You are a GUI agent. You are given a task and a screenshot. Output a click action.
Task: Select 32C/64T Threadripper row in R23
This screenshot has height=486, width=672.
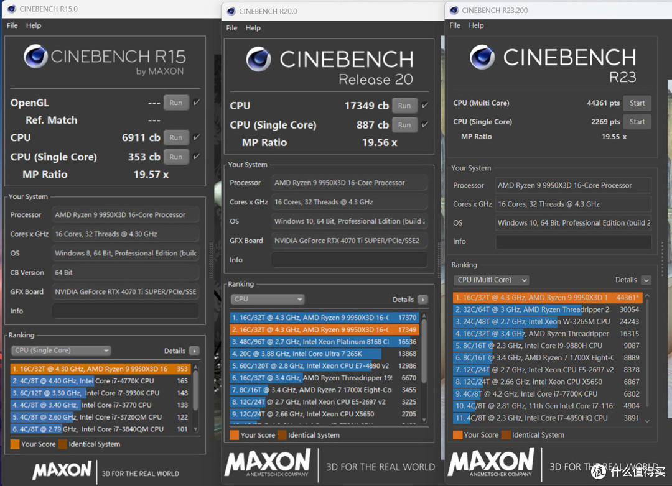point(548,309)
